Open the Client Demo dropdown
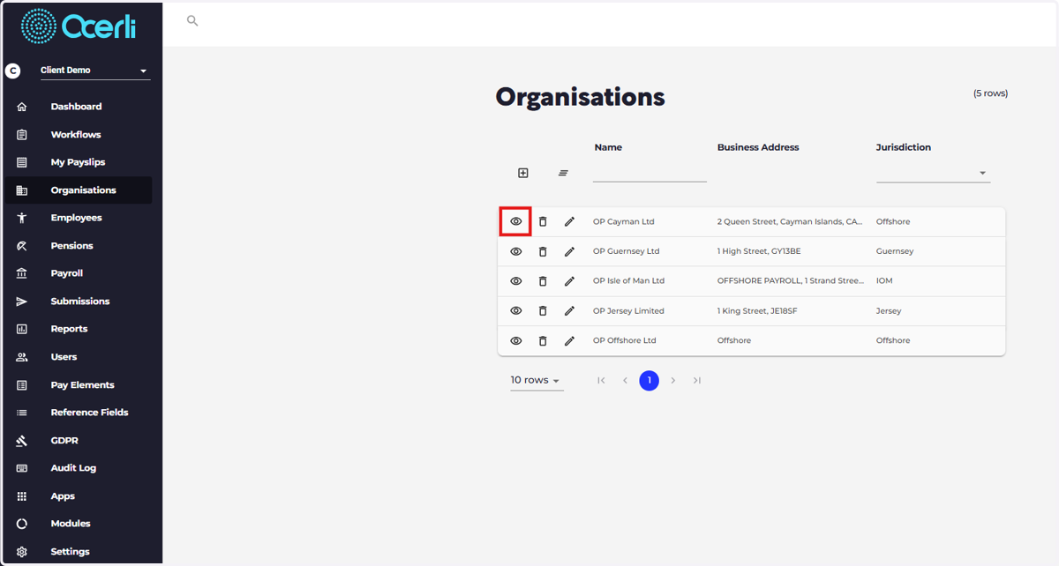The width and height of the screenshot is (1059, 566). pos(95,71)
